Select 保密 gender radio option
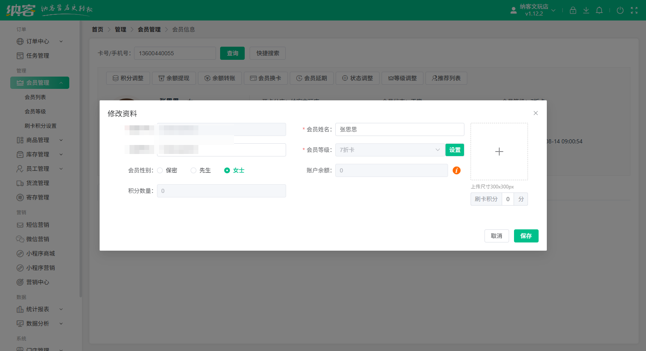646x351 pixels. 160,170
